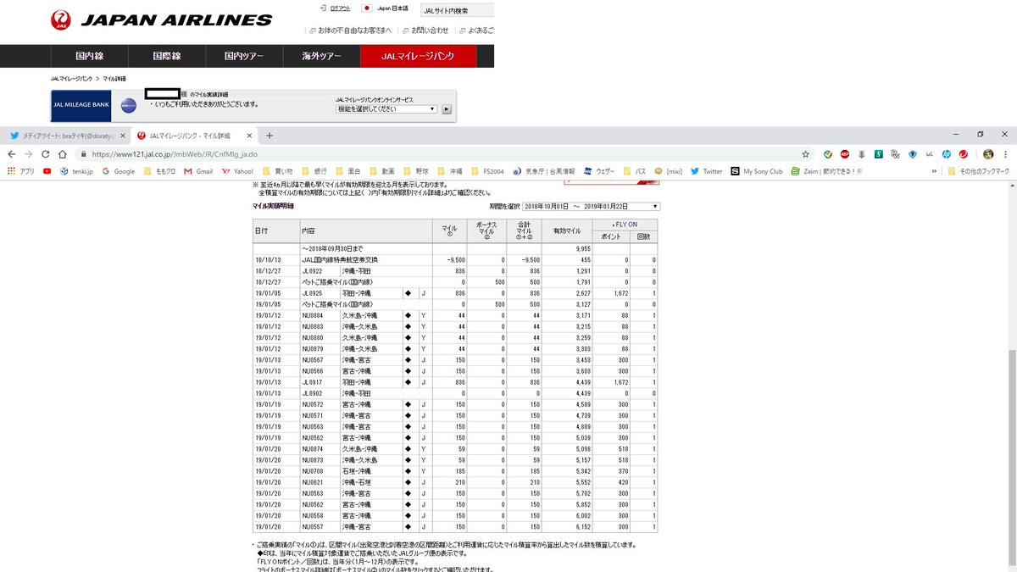This screenshot has width=1017, height=572.
Task: Open the tenki.jp bookmark
Action: pyautogui.click(x=76, y=171)
